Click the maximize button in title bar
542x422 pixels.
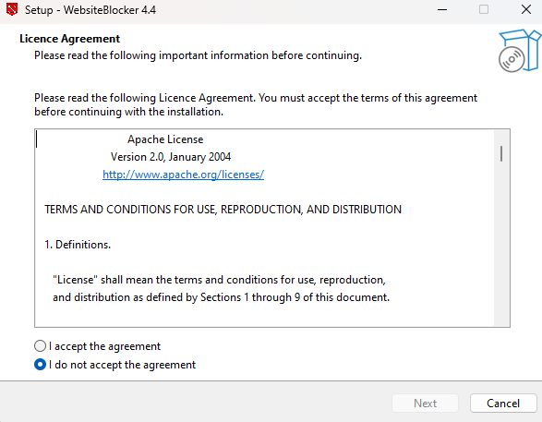coord(484,9)
